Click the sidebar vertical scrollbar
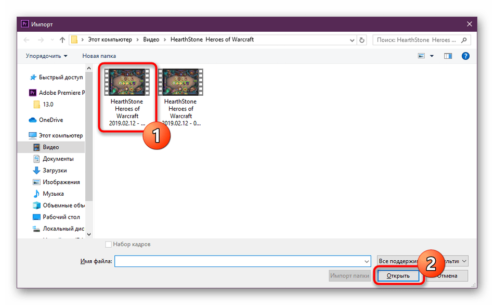The height and width of the screenshot is (305, 494). pos(88,151)
